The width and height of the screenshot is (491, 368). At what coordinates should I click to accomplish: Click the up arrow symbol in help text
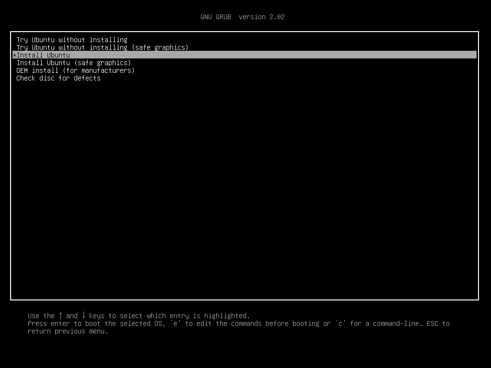[60, 315]
